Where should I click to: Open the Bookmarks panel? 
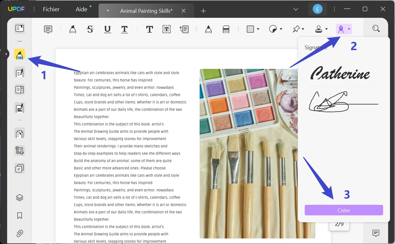point(19,216)
